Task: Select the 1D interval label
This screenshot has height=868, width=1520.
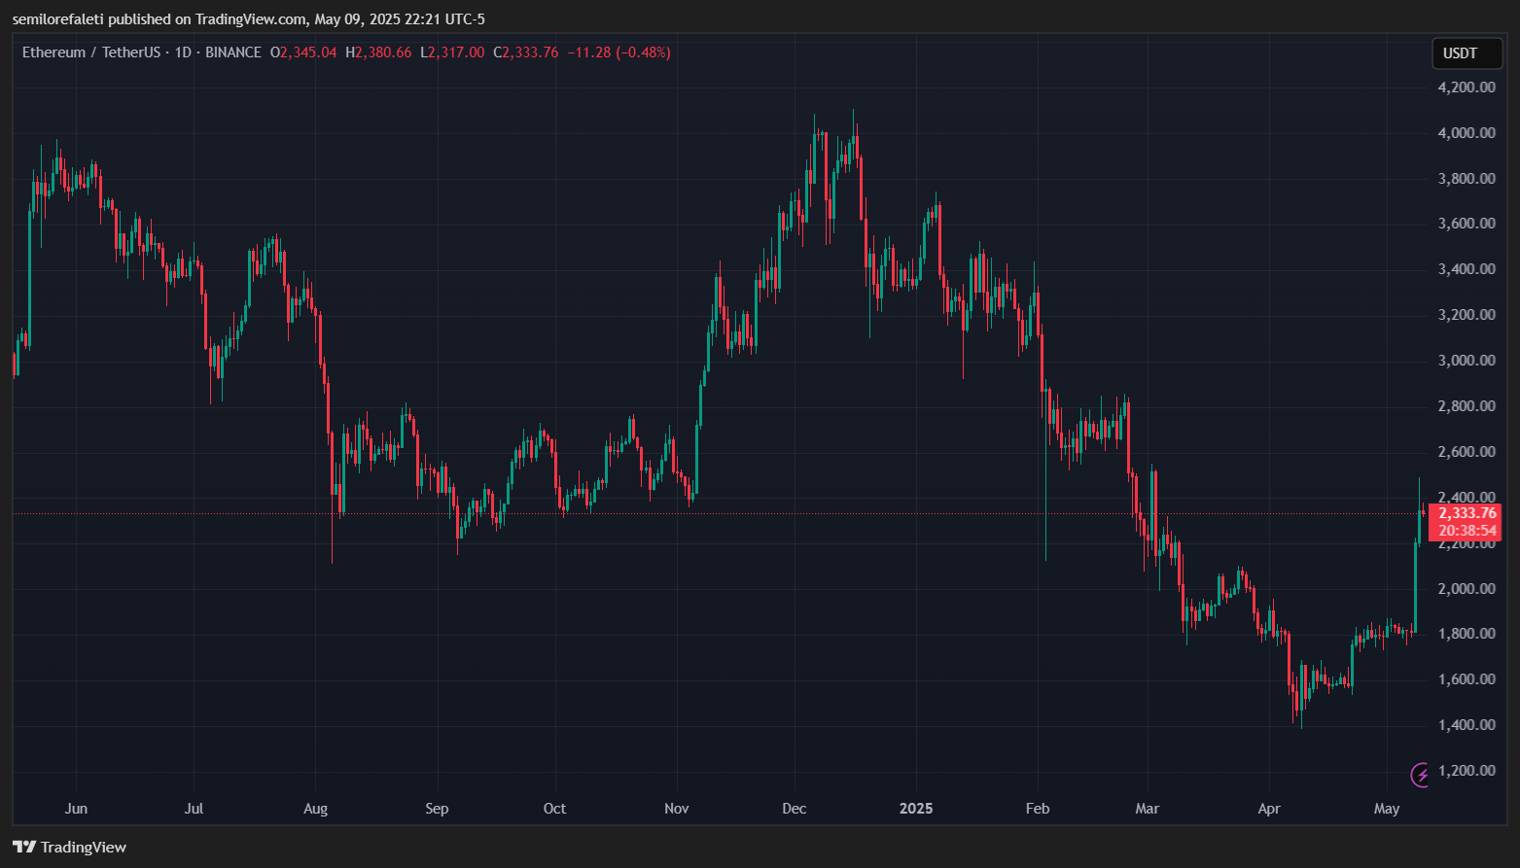Action: pyautogui.click(x=183, y=52)
